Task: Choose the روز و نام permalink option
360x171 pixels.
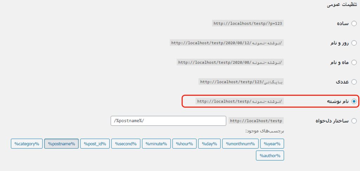Action: tap(354, 43)
